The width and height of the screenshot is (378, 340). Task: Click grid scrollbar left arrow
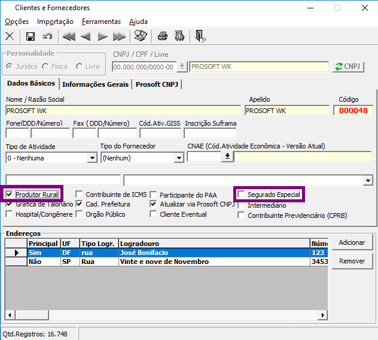(x=10, y=315)
